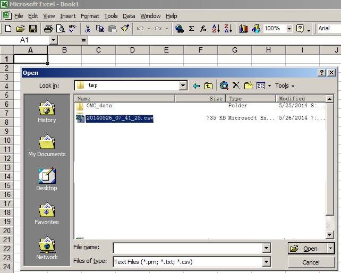Click the Paste clipboard icon
The image size is (341, 273).
tap(113, 29)
